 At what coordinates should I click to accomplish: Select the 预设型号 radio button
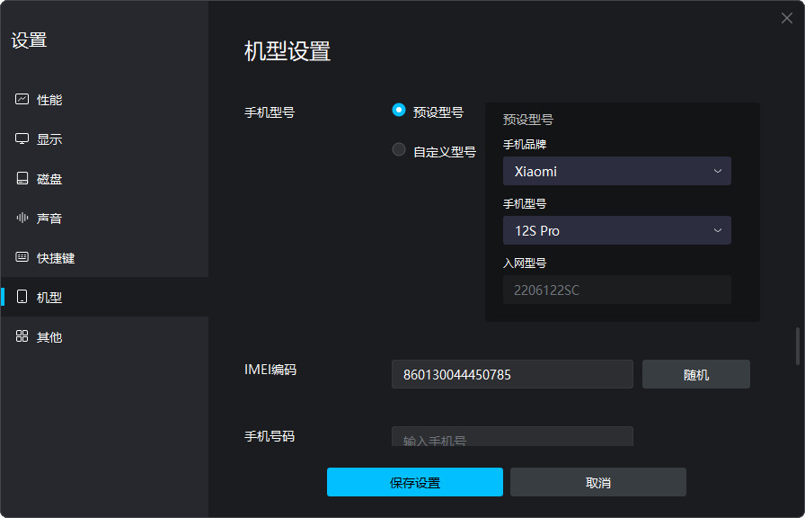pos(399,111)
